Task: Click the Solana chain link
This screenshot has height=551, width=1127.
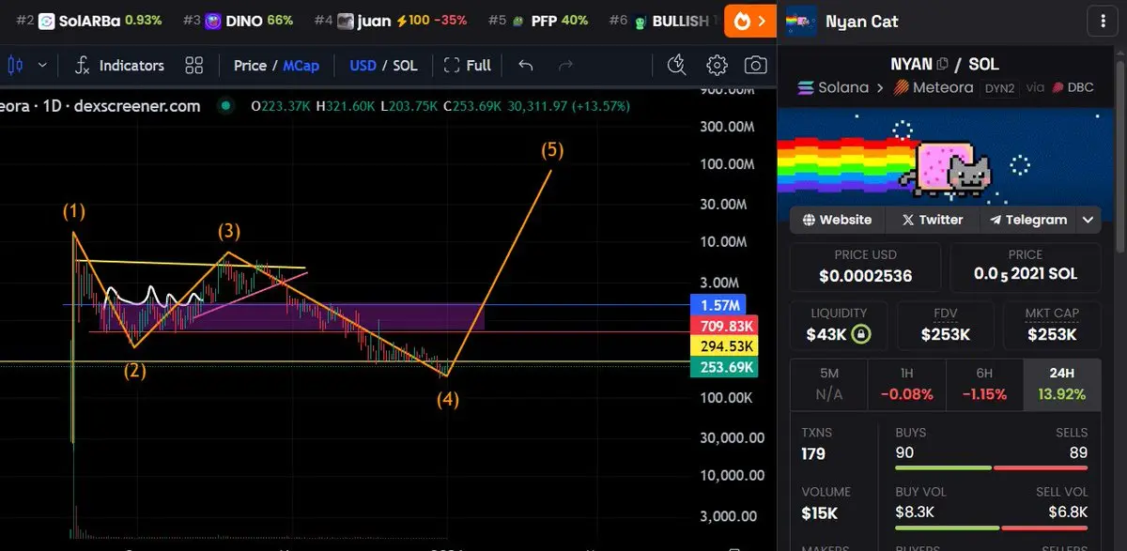Action: click(x=832, y=87)
